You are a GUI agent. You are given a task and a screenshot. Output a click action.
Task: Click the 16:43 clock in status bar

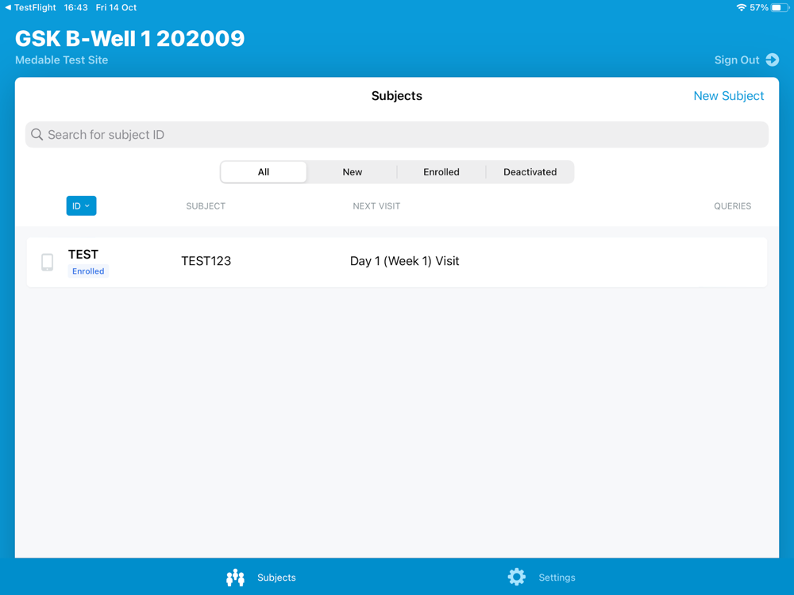(x=75, y=8)
